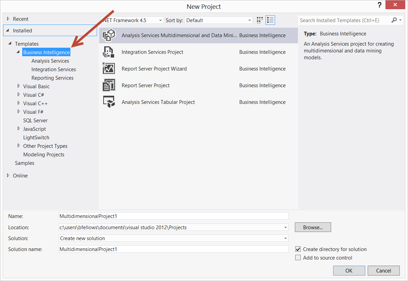408x281 pixels.
Task: Click the template search magnifier icon
Action: click(x=395, y=20)
